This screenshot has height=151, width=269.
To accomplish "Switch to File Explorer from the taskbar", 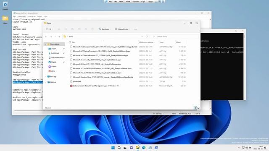I will pos(137,148).
